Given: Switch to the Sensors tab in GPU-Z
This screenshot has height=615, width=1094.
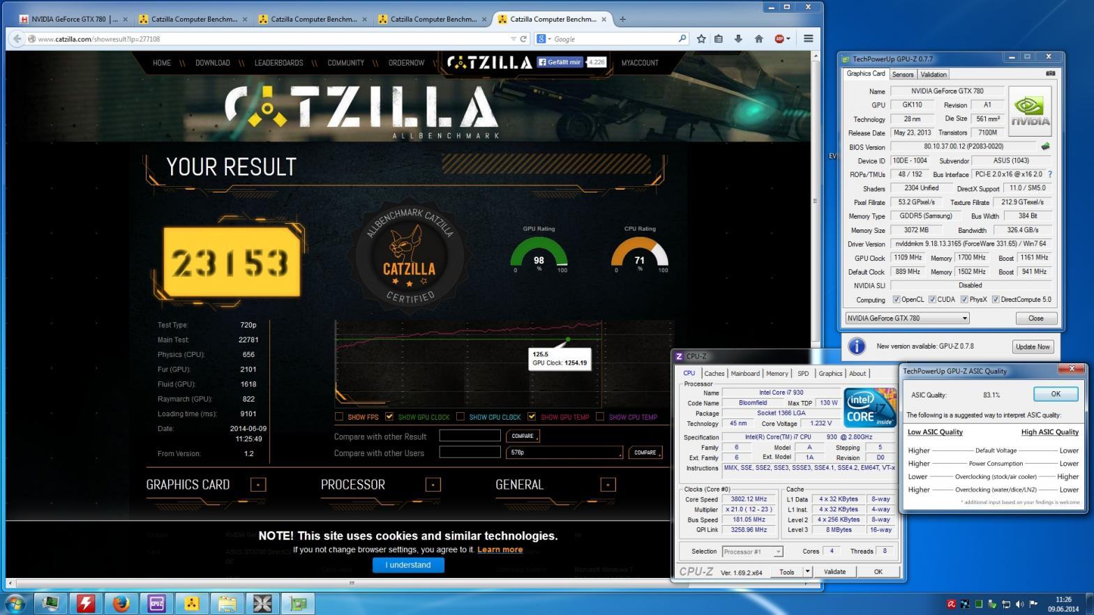Looking at the screenshot, I should click(903, 74).
